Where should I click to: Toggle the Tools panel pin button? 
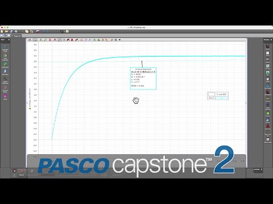pyautogui.click(x=9, y=40)
